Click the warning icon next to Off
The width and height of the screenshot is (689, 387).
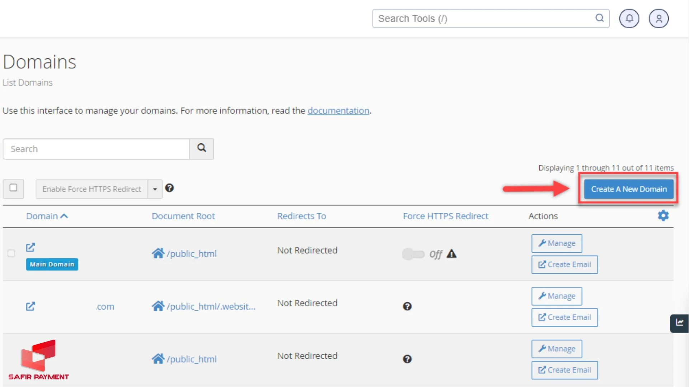pyautogui.click(x=451, y=254)
